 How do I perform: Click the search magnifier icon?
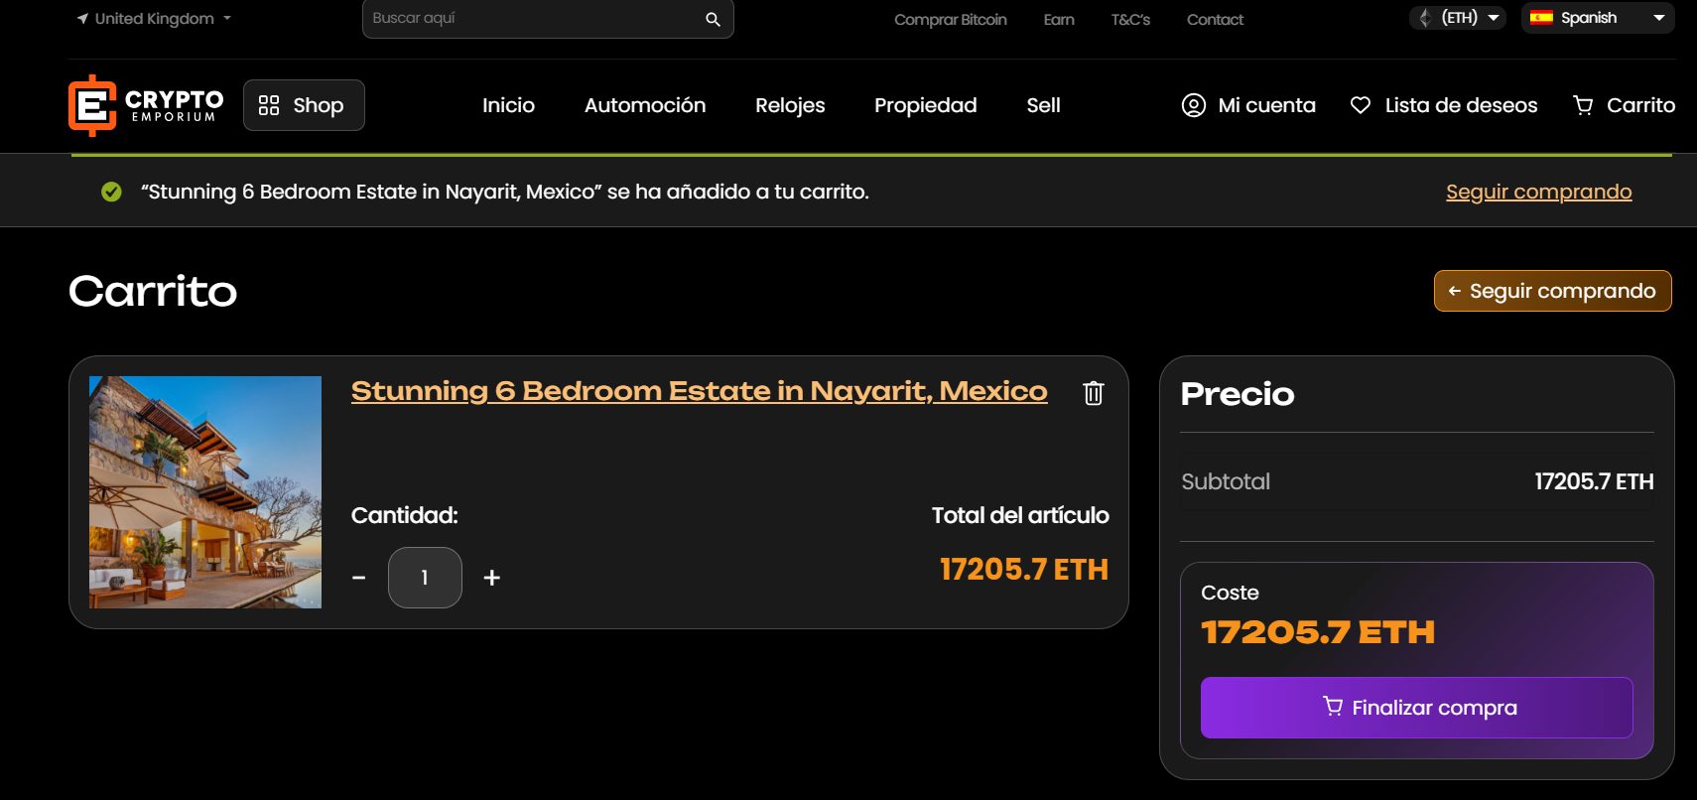pyautogui.click(x=711, y=18)
